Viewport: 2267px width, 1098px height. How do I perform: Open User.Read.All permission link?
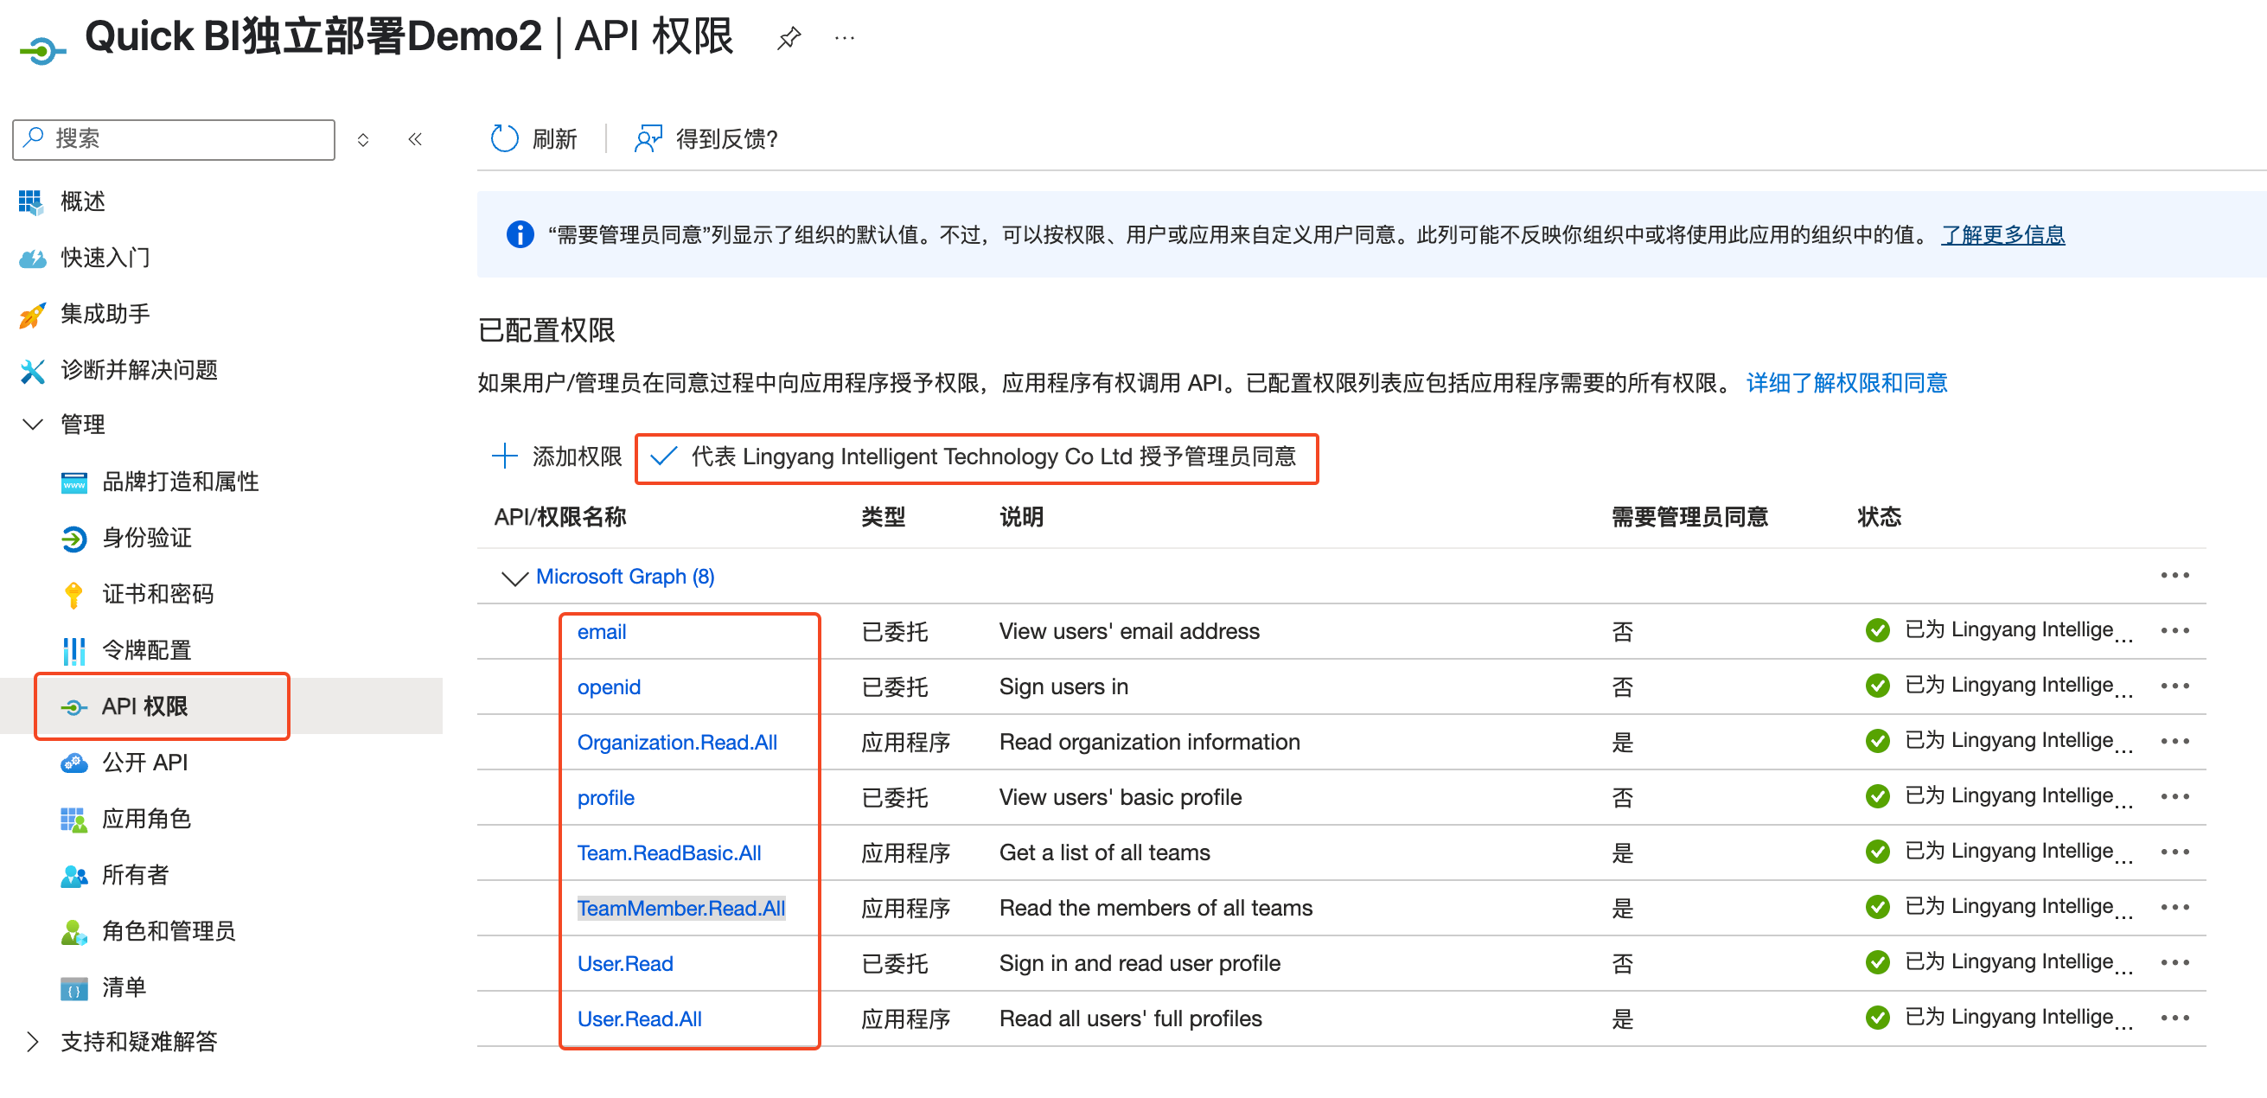pyautogui.click(x=639, y=1019)
